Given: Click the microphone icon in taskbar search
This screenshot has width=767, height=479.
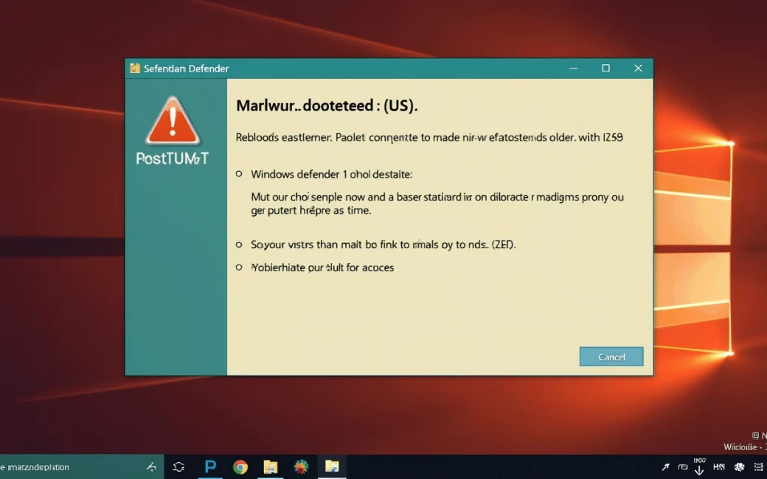Looking at the screenshot, I should [152, 467].
